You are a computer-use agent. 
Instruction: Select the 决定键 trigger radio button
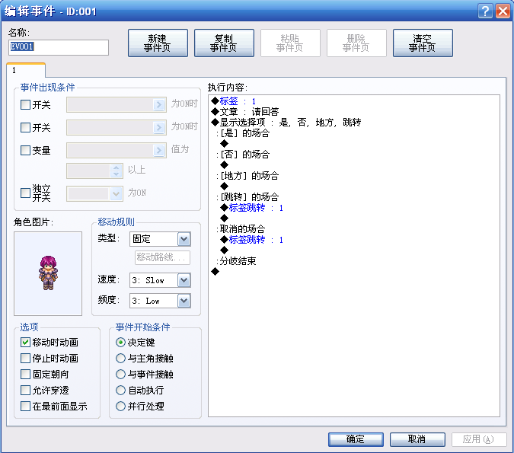(120, 342)
